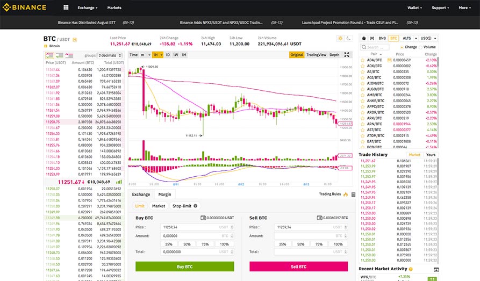Click the margin badge next to BTC/USDT title
Screen dimensions: 480x281
point(75,39)
